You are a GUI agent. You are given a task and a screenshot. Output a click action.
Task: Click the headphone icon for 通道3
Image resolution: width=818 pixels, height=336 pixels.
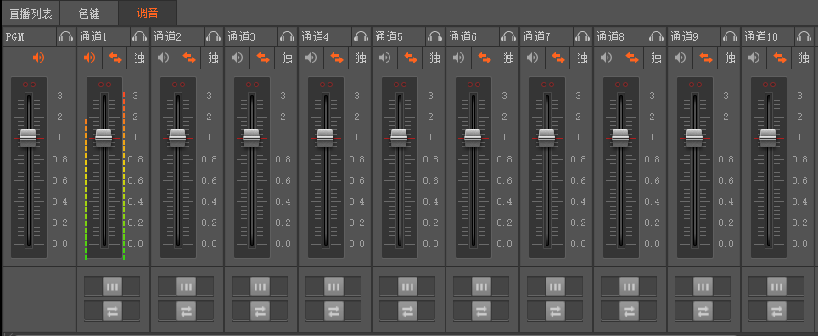click(288, 37)
